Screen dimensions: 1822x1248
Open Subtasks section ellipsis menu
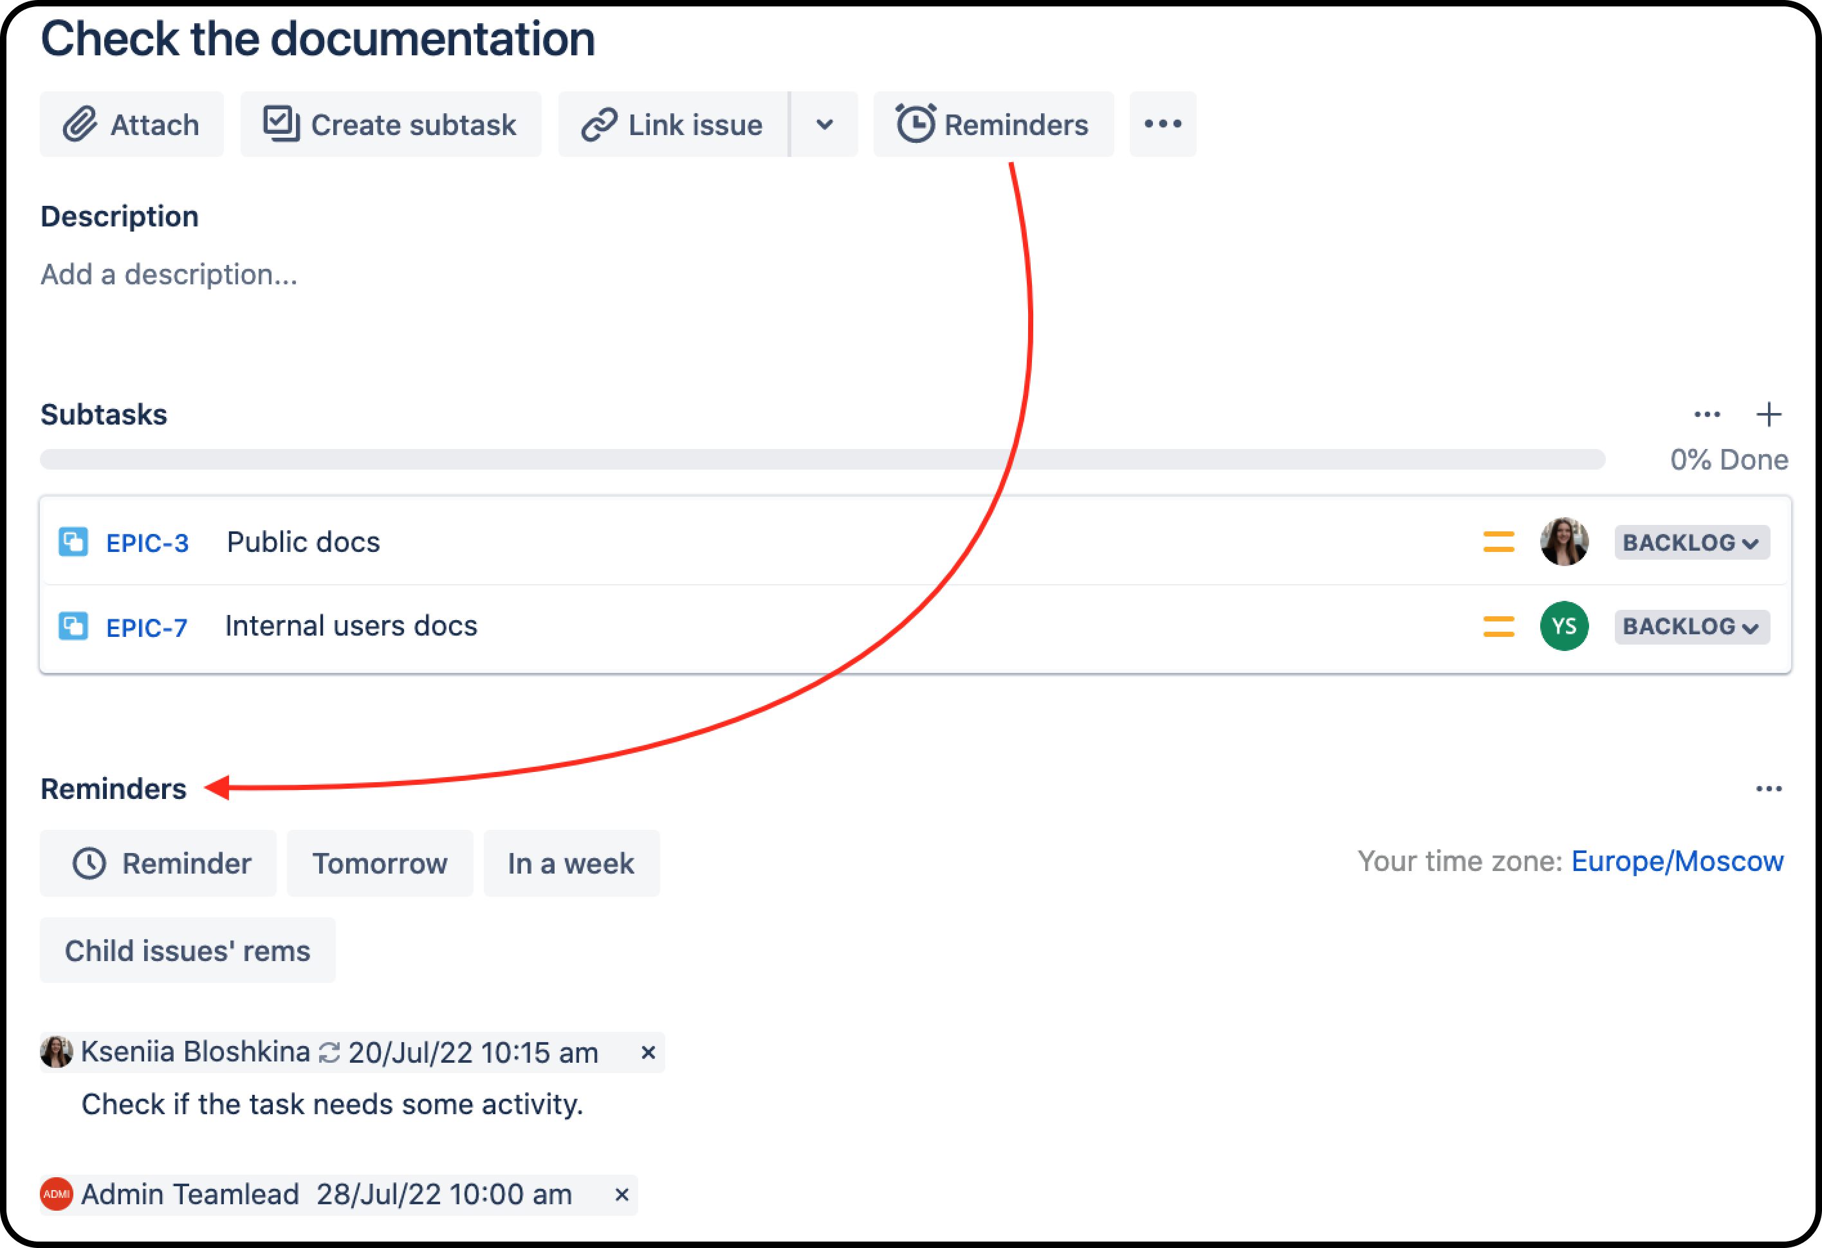pyautogui.click(x=1706, y=415)
